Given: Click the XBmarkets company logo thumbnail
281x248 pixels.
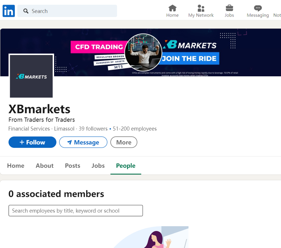Looking at the screenshot, I should pyautogui.click(x=31, y=76).
